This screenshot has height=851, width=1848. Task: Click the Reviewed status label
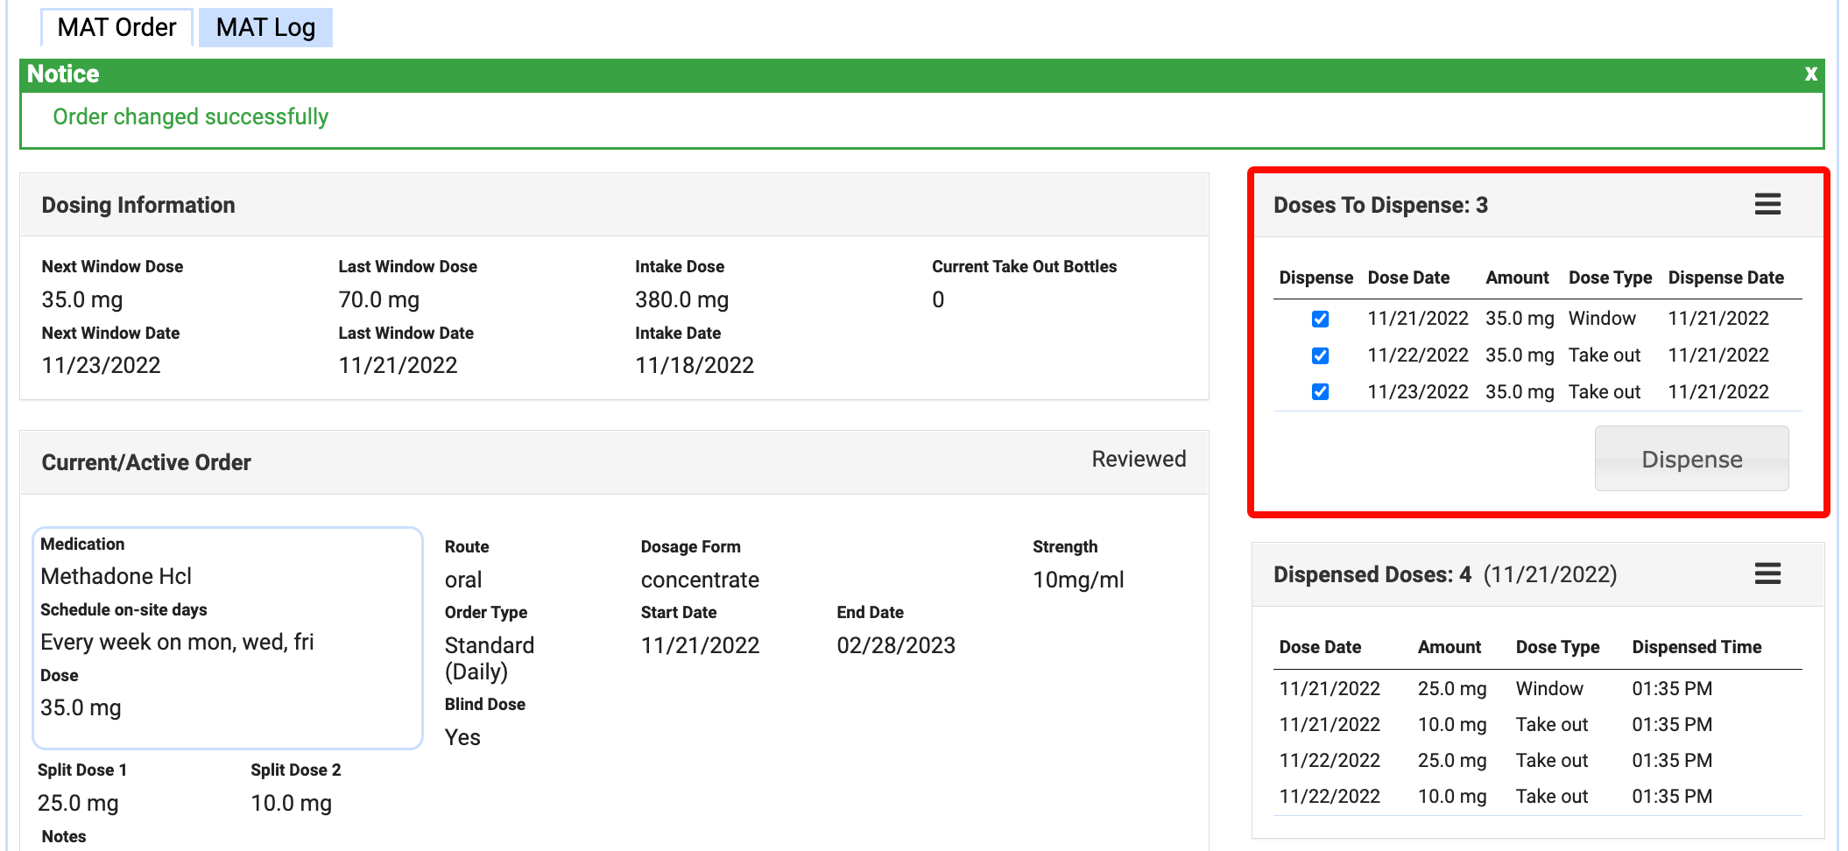click(1138, 459)
